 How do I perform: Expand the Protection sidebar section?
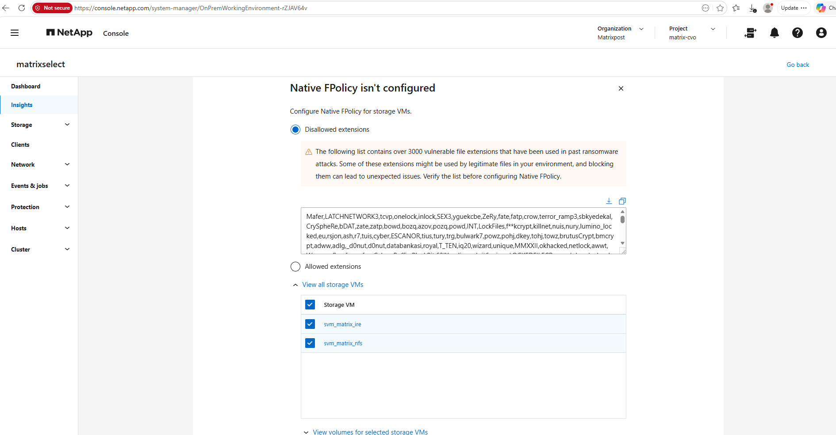39,207
